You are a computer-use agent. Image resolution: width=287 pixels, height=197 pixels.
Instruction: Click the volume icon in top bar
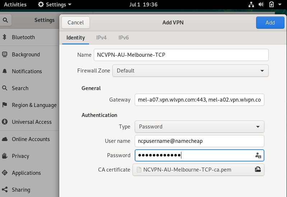261,4
